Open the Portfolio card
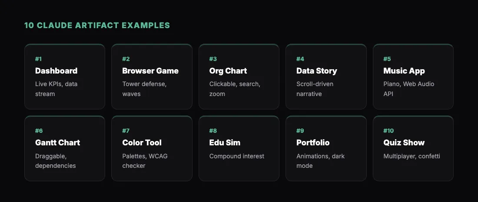478x202 pixels. pyautogui.click(x=325, y=148)
